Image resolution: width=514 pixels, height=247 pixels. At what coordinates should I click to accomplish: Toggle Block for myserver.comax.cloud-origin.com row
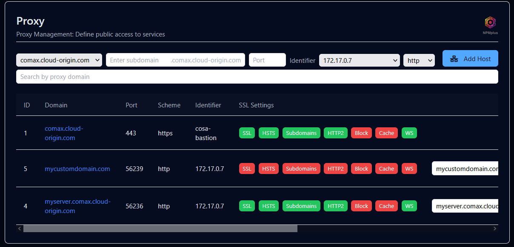click(x=361, y=206)
